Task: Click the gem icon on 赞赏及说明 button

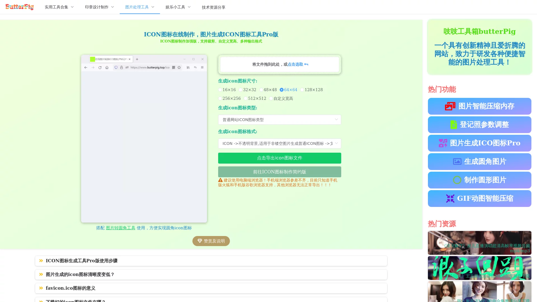Action: click(x=200, y=241)
